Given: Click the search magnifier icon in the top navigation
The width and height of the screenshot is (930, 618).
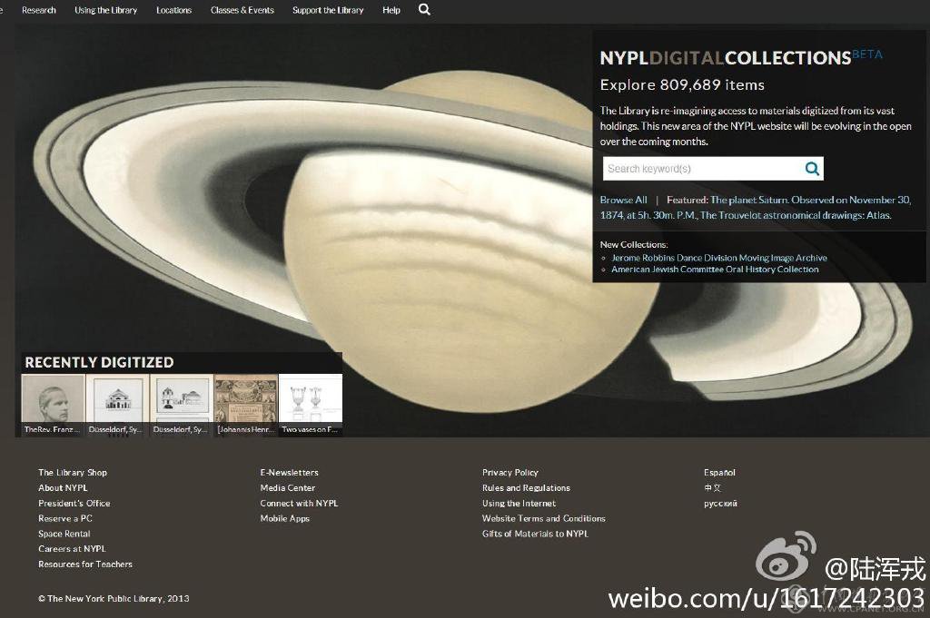Looking at the screenshot, I should (424, 9).
